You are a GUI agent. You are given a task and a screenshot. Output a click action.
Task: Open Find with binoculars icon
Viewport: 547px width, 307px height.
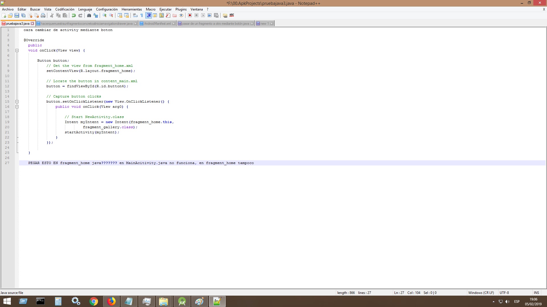(89, 15)
